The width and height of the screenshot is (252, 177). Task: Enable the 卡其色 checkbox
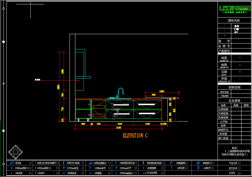239,173
